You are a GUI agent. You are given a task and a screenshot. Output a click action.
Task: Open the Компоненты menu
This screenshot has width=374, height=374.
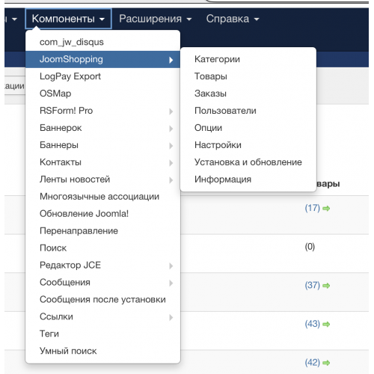point(68,19)
